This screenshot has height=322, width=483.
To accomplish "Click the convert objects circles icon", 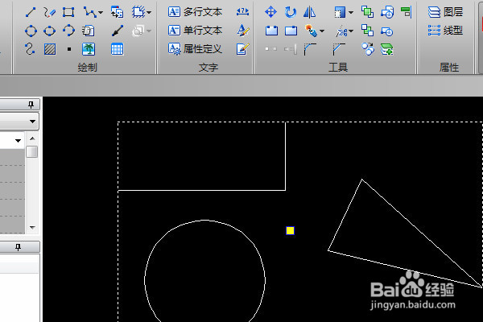I will point(368,49).
